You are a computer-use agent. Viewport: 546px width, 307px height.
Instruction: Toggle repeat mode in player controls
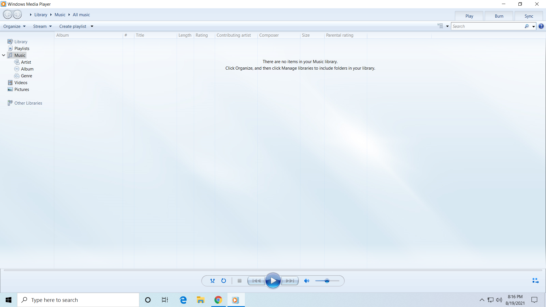224,281
